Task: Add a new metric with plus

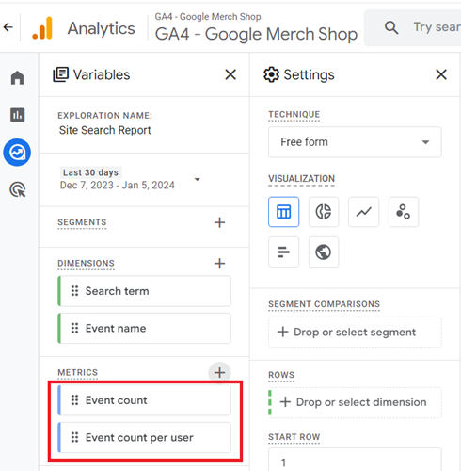Action: pyautogui.click(x=219, y=373)
